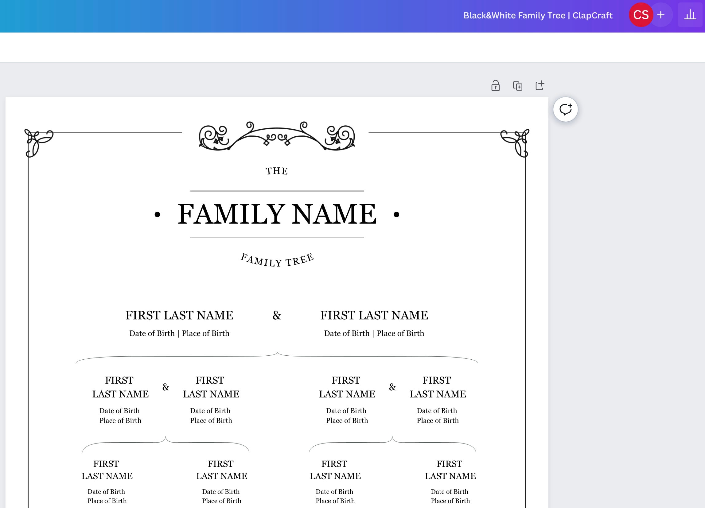Click the FAMILY TREE curved text

277,260
